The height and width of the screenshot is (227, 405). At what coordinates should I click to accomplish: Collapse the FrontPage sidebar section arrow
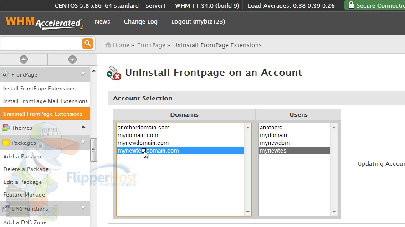[83, 74]
